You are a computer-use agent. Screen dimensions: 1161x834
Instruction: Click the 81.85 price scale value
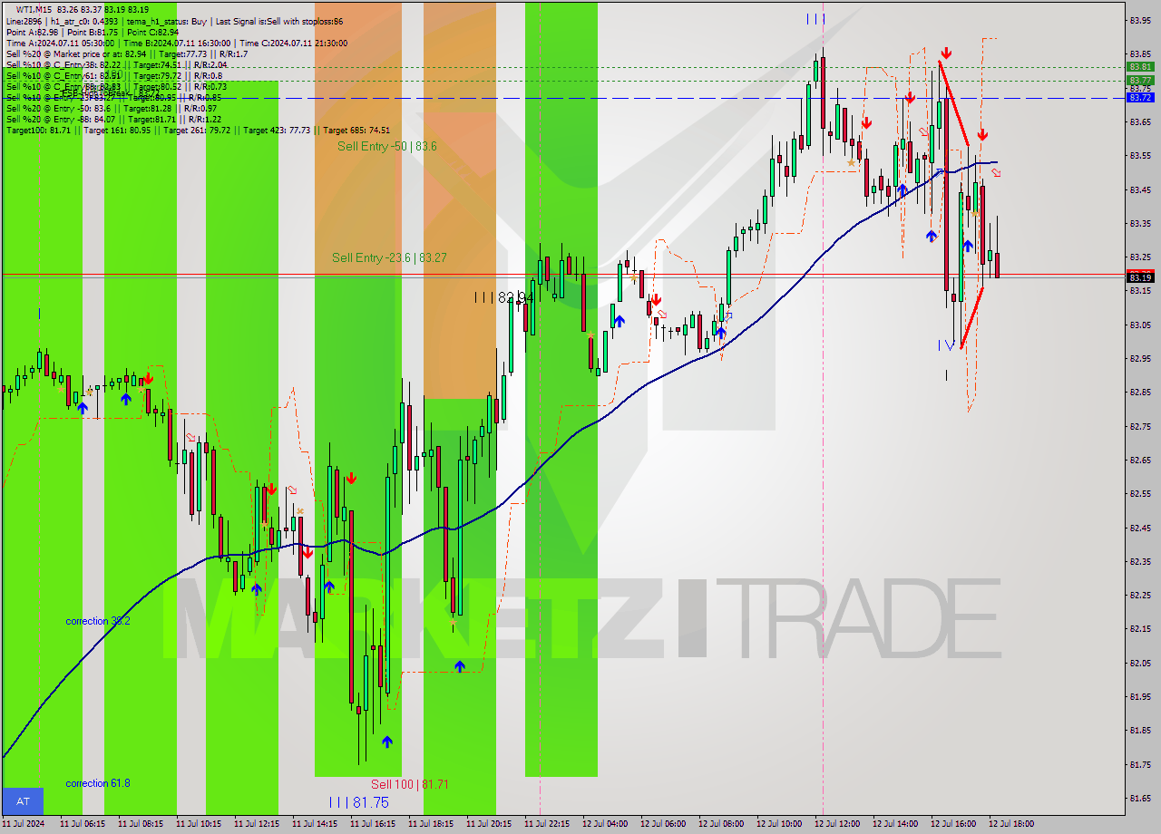(1140, 731)
